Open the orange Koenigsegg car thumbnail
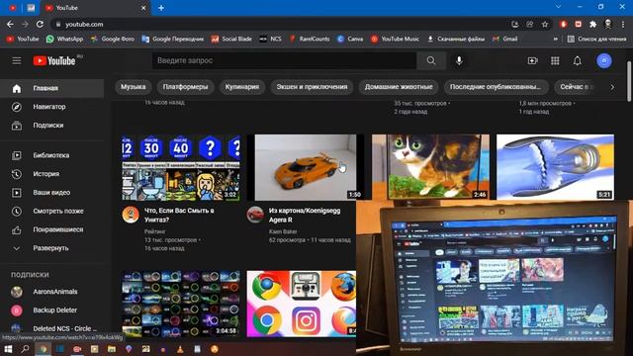Viewport: 633px width, 356px height. tap(306, 167)
